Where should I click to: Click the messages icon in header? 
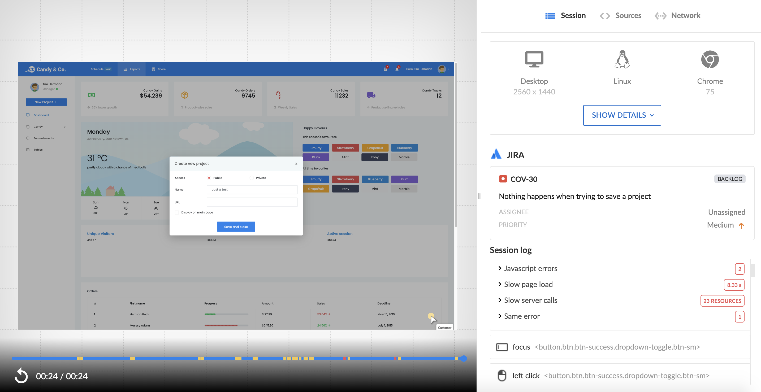coord(385,69)
